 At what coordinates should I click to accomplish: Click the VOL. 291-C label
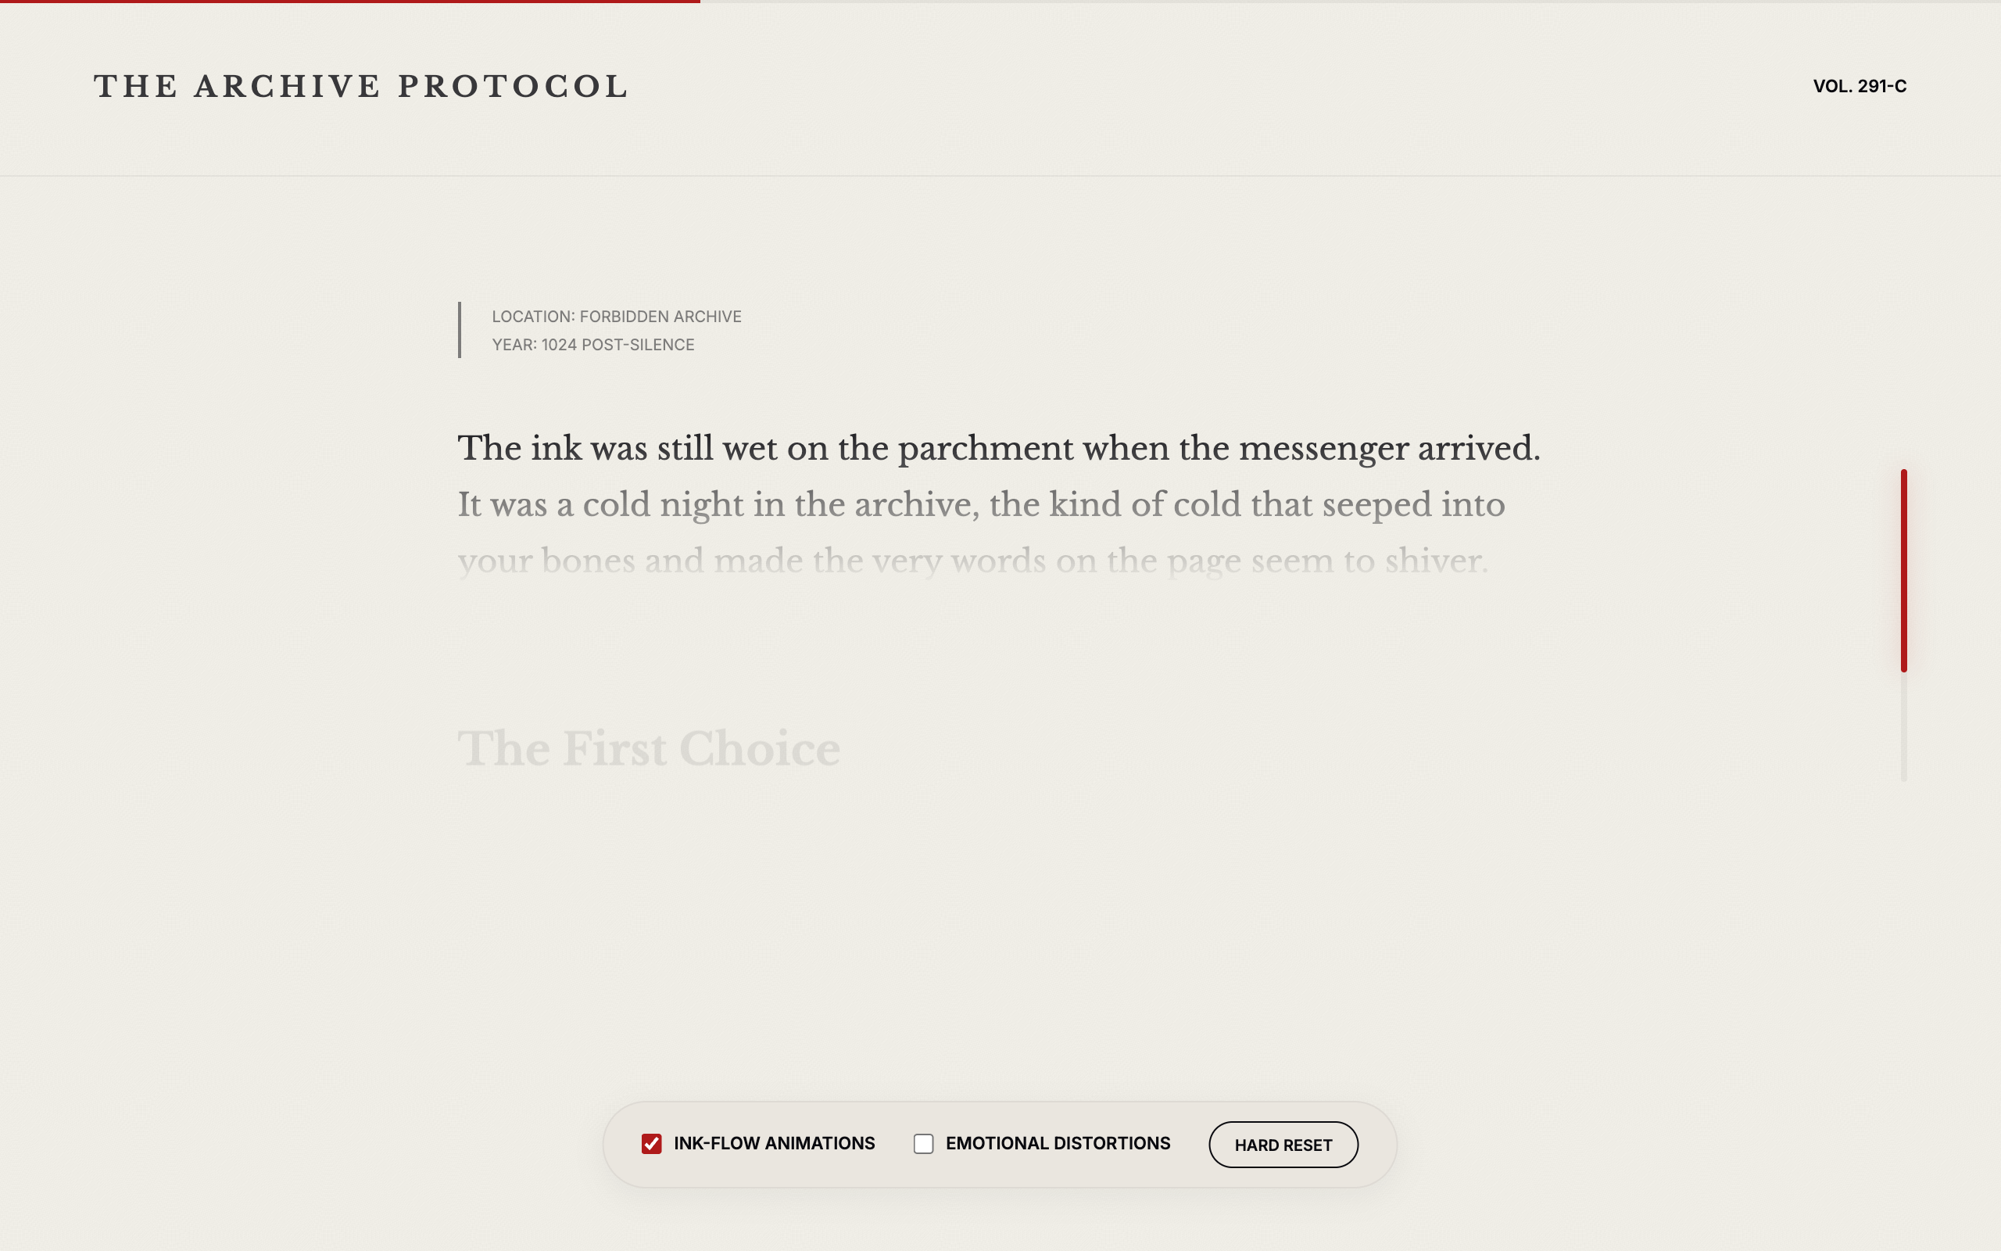click(x=1860, y=86)
